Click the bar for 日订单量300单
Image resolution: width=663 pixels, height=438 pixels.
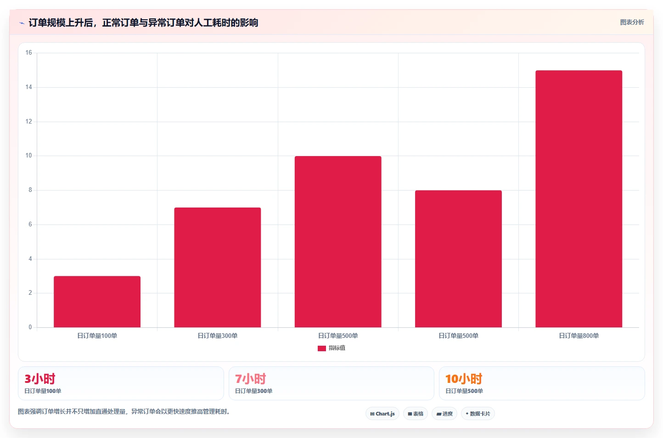(x=218, y=267)
